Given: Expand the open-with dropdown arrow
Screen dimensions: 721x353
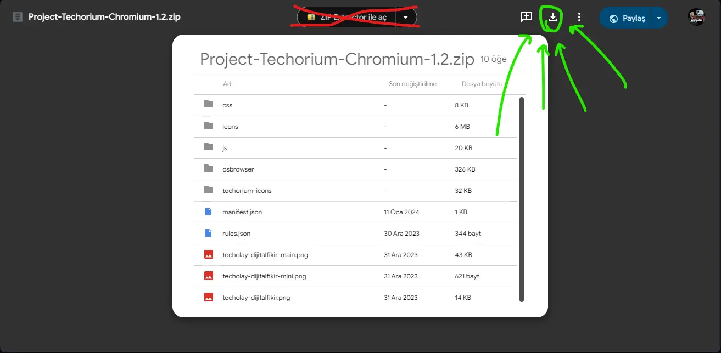Looking at the screenshot, I should tap(406, 17).
